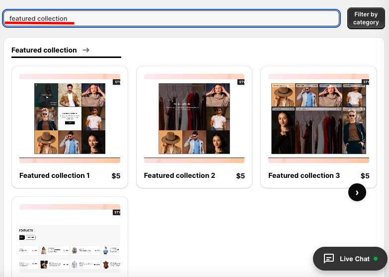Screen dimensions: 389x277
Task: Click the STY badge on the fourth card
Action: click(117, 212)
